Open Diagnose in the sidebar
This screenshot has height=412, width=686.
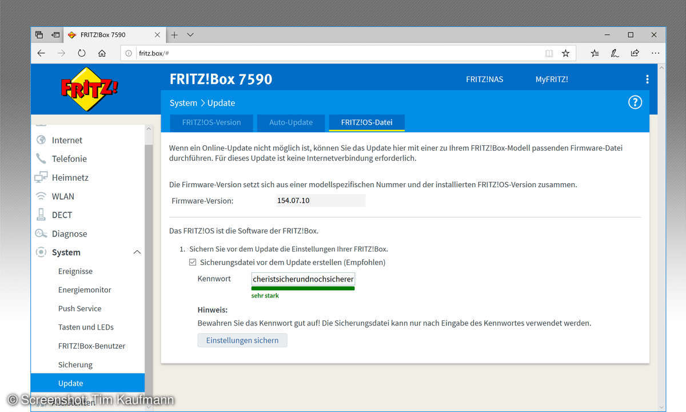[69, 234]
